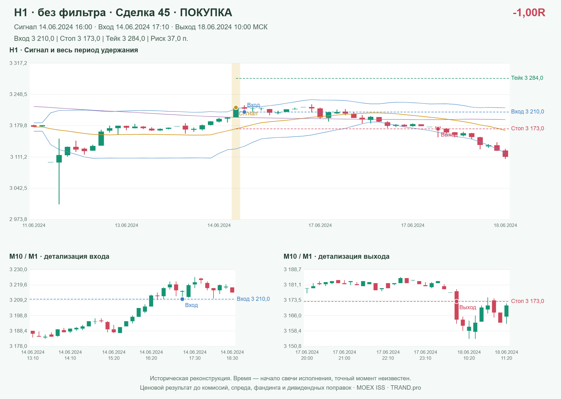561x399 pixels.
Task: Click the red Выход marker on H1 chart
Action: (438, 129)
